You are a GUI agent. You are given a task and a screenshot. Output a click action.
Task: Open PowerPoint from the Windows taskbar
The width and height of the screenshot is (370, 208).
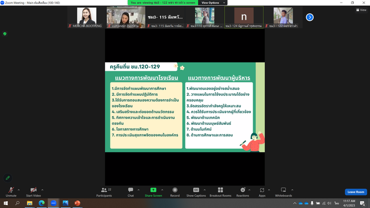click(x=77, y=203)
